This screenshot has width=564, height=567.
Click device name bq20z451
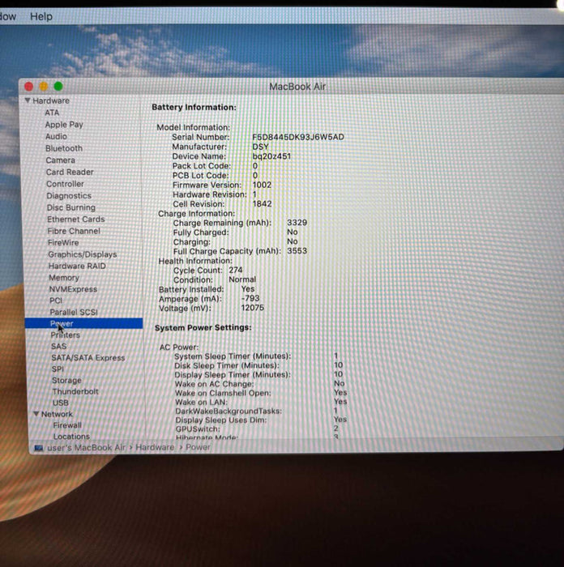point(271,156)
